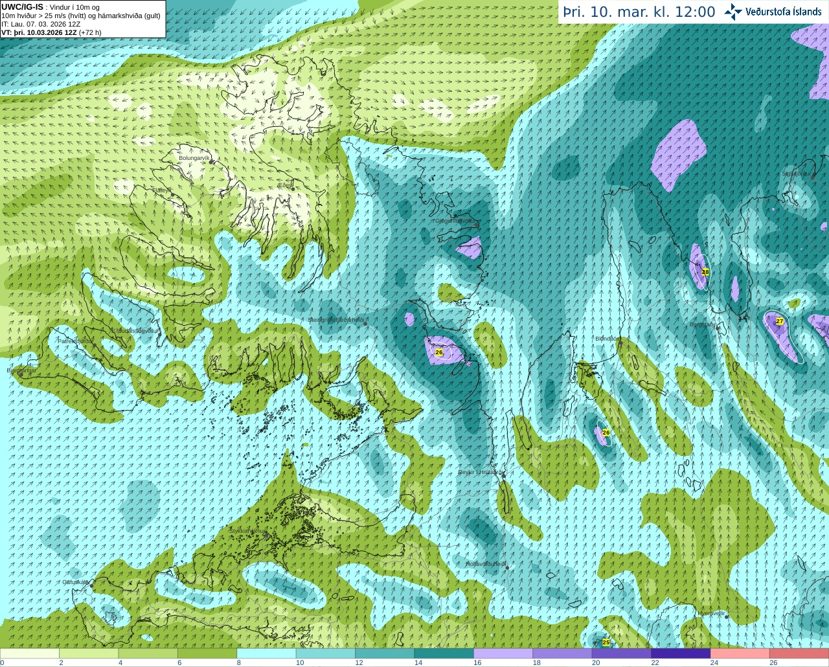The image size is (829, 667).
Task: Select the 2–4 m/s light yellow-green legend swatch
Action: (89, 653)
